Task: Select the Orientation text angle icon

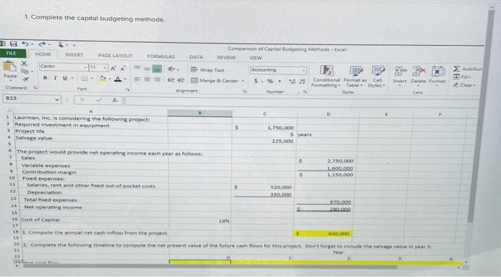Action: 172,69
